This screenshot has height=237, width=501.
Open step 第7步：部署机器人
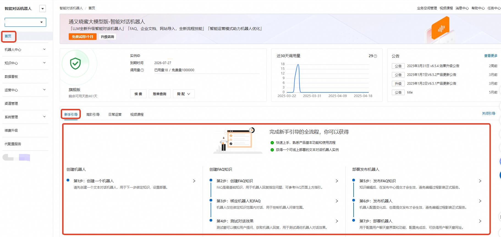click(376, 221)
